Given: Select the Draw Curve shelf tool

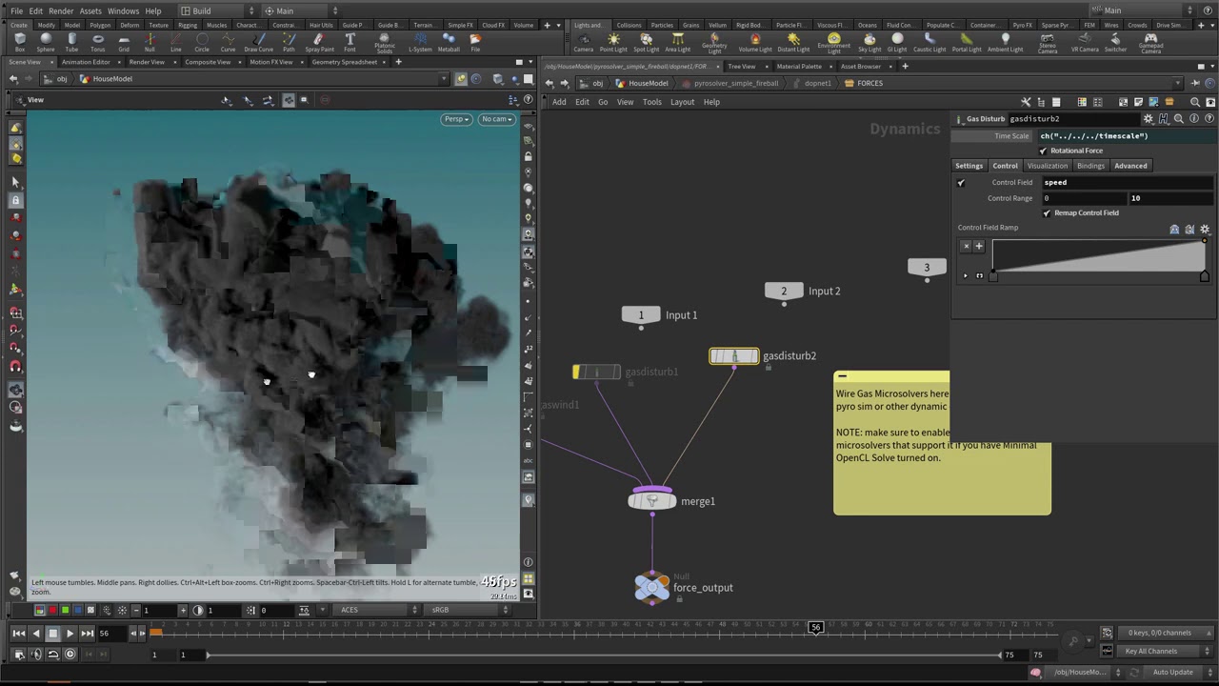Looking at the screenshot, I should point(258,43).
